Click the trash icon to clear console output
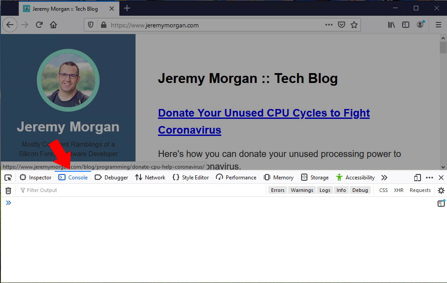This screenshot has height=283, width=447. click(x=8, y=190)
